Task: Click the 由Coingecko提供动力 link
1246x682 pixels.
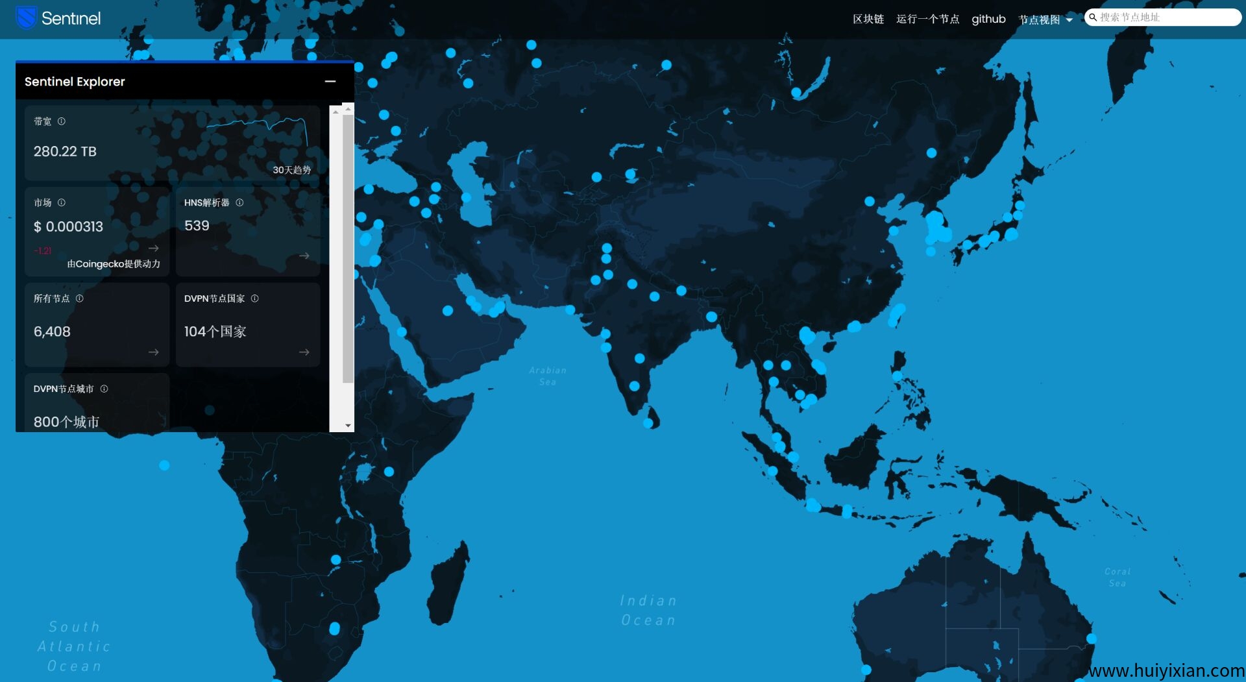Action: point(114,264)
